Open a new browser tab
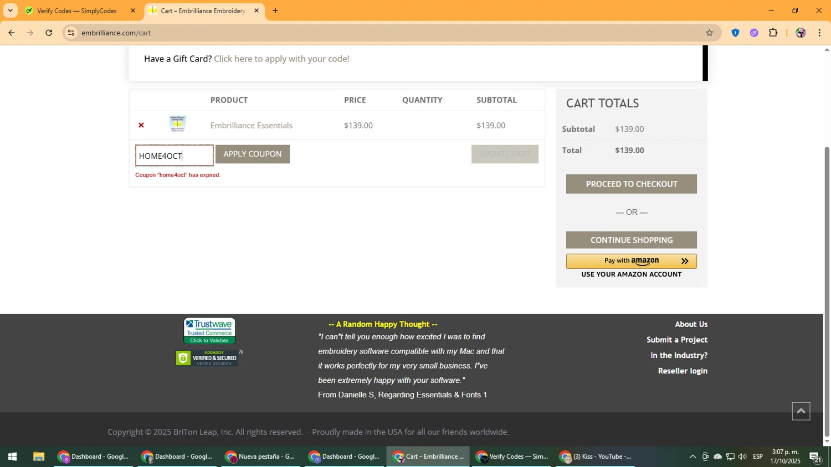 pyautogui.click(x=275, y=11)
